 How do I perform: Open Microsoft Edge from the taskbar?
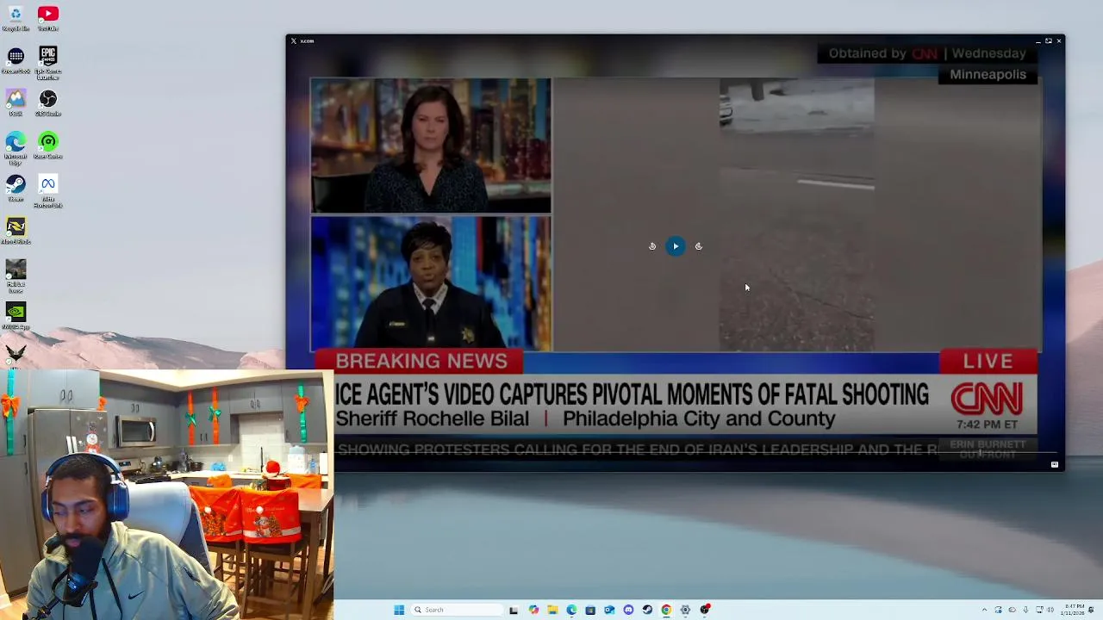(x=571, y=610)
